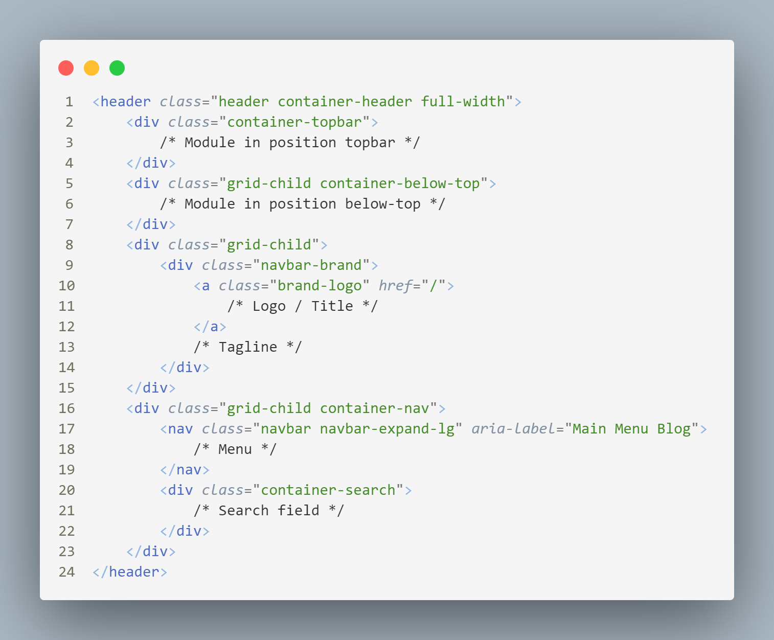Select line number 24 in gutter
Viewport: 774px width, 640px height.
[x=67, y=572]
